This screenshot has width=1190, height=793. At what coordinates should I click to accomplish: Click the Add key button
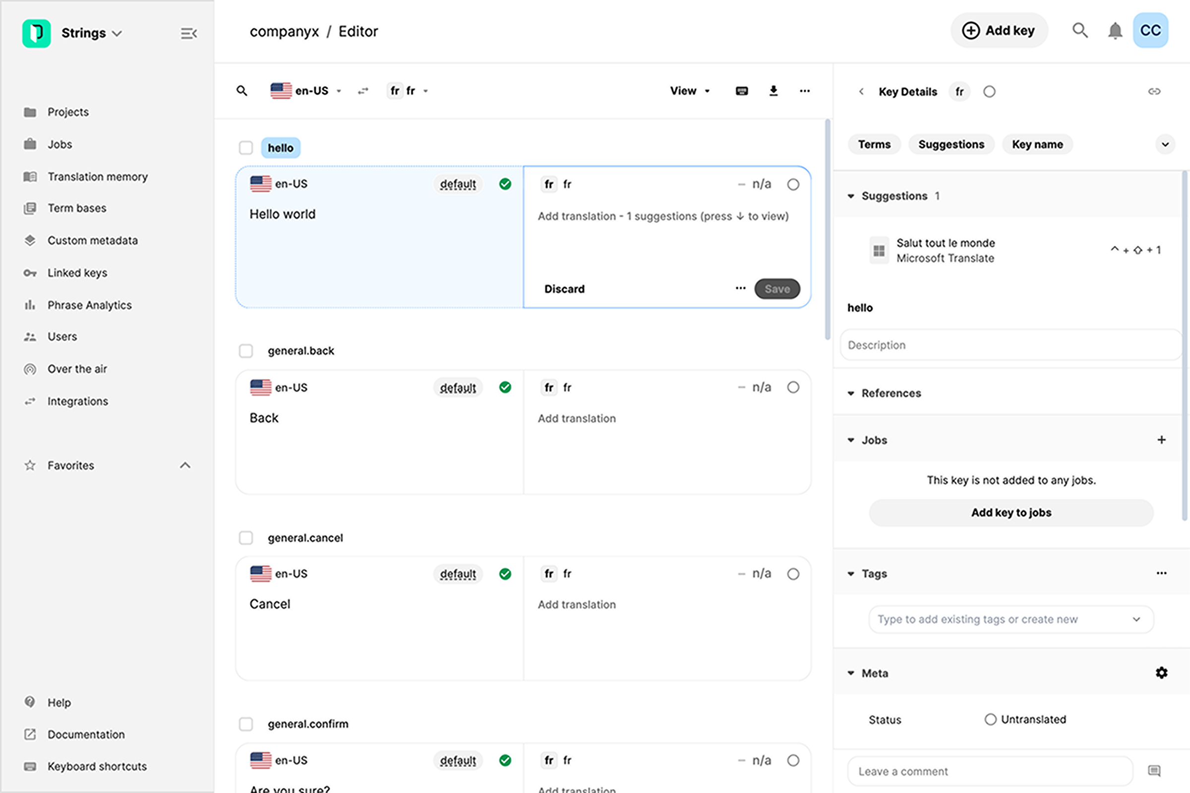point(999,31)
